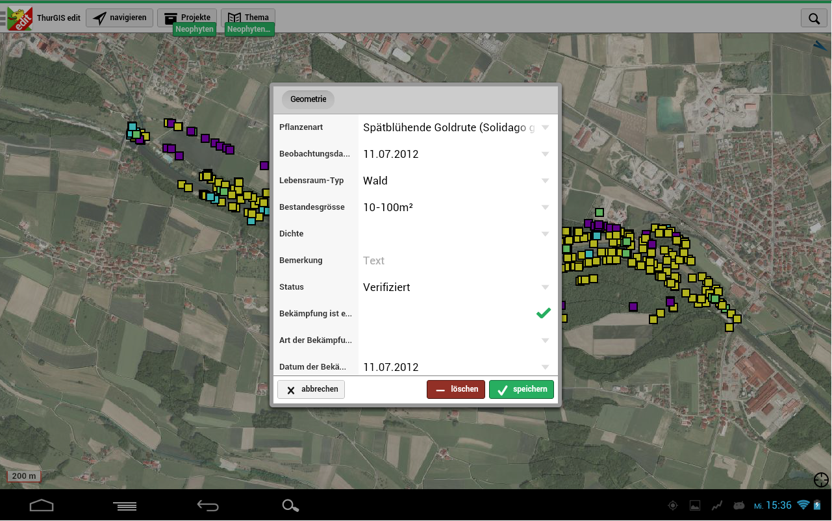Tap the Android search icon in navigation bar
Screen dimensions: 832x521
(x=290, y=505)
